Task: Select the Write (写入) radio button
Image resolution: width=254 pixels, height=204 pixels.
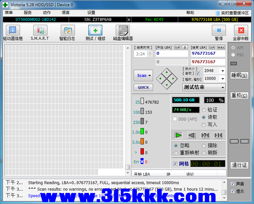Action: [x=204, y=125]
